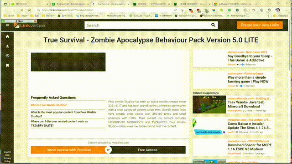Click the crescent moon extension icon
Image resolution: width=292 pixels, height=164 pixels.
[245, 10]
